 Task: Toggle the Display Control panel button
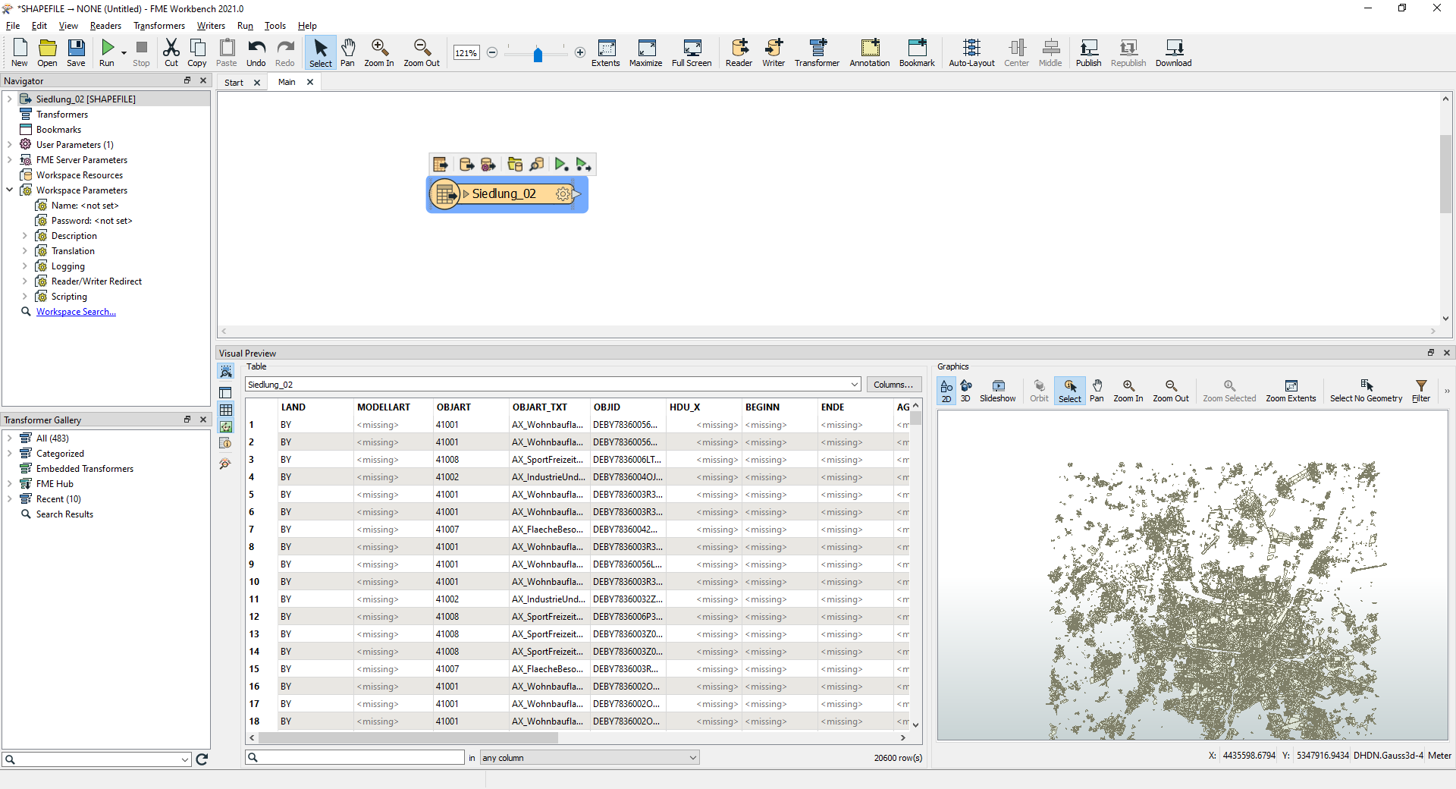coord(226,392)
